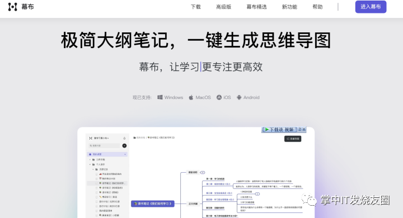Screen dimensions: 403x218
Task: Open the 下载 nav item
Action: (195, 7)
